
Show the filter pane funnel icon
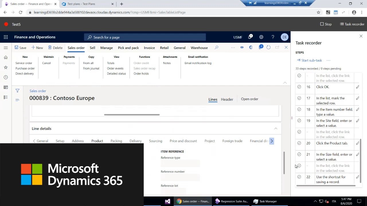(x=17, y=91)
